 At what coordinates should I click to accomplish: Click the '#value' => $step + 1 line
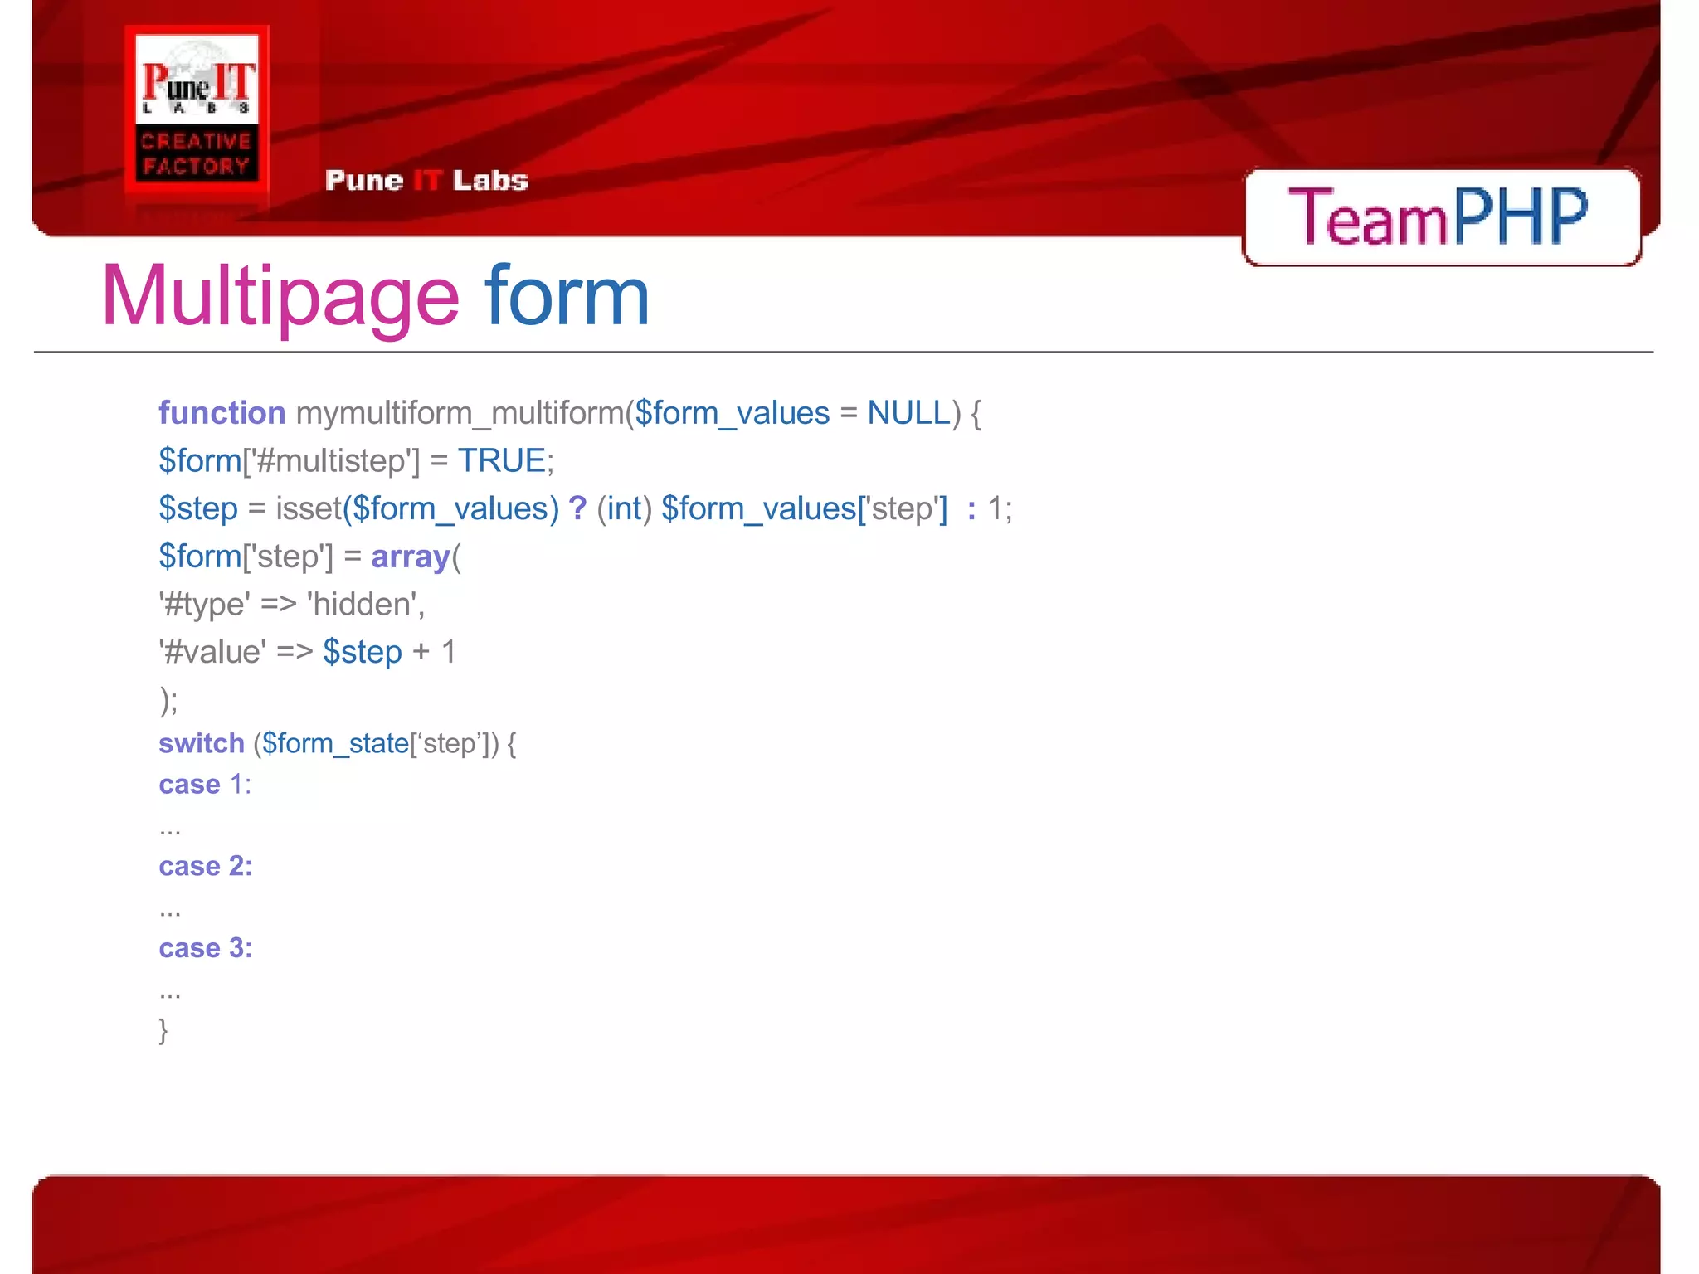[x=307, y=653]
